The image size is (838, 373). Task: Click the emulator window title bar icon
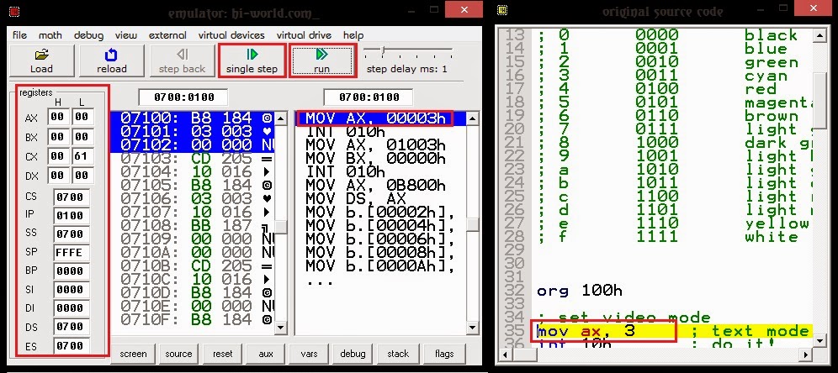[x=15, y=10]
